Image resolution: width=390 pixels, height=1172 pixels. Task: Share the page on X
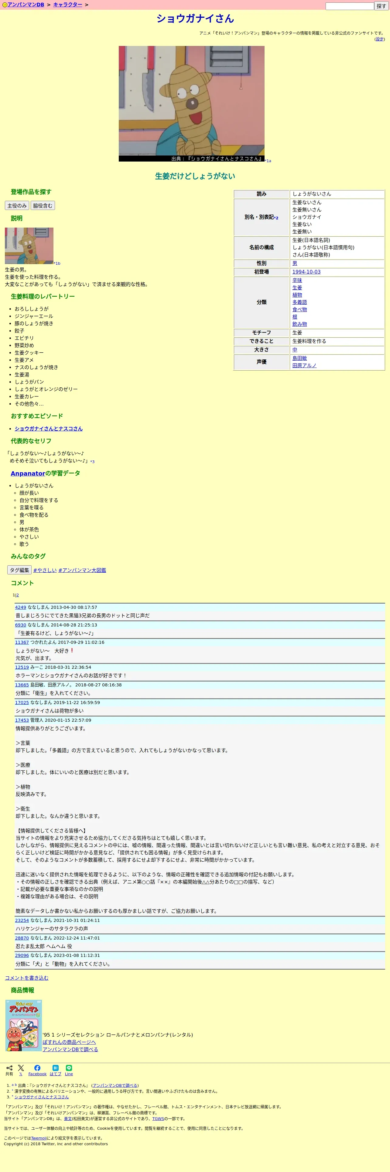(21, 1070)
